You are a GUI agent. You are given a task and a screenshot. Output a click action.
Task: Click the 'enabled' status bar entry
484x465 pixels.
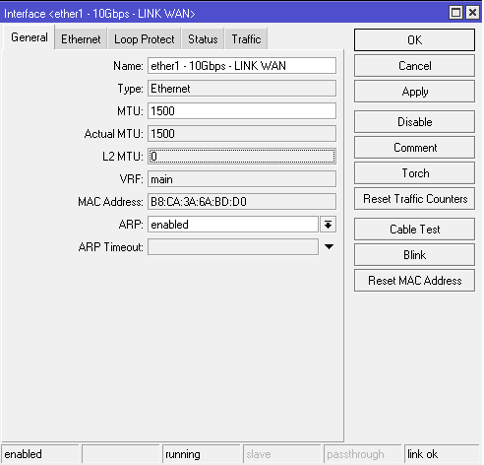tap(40, 454)
